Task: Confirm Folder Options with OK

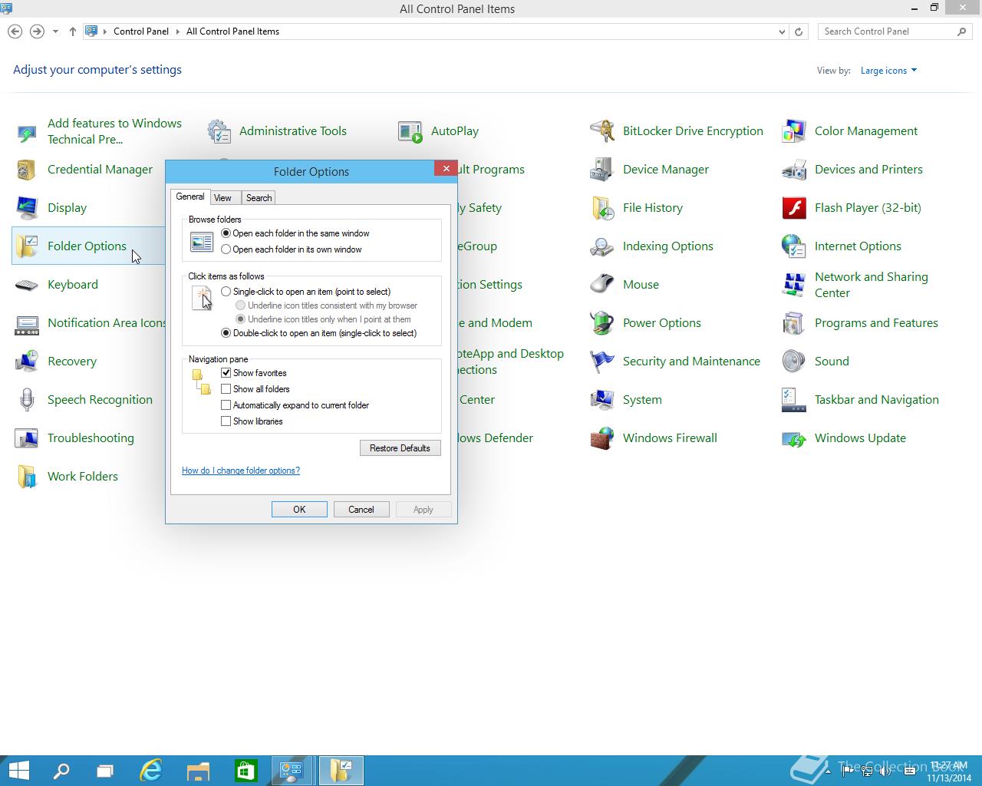Action: tap(299, 510)
